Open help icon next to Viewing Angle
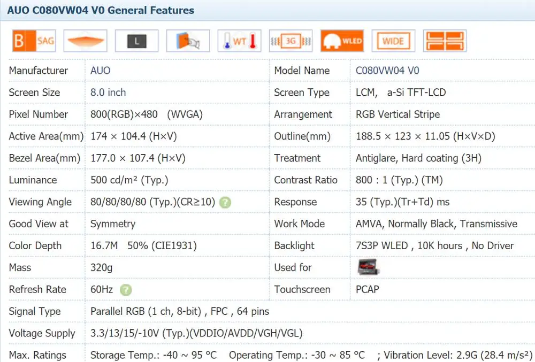The image size is (535, 362). coord(225,203)
